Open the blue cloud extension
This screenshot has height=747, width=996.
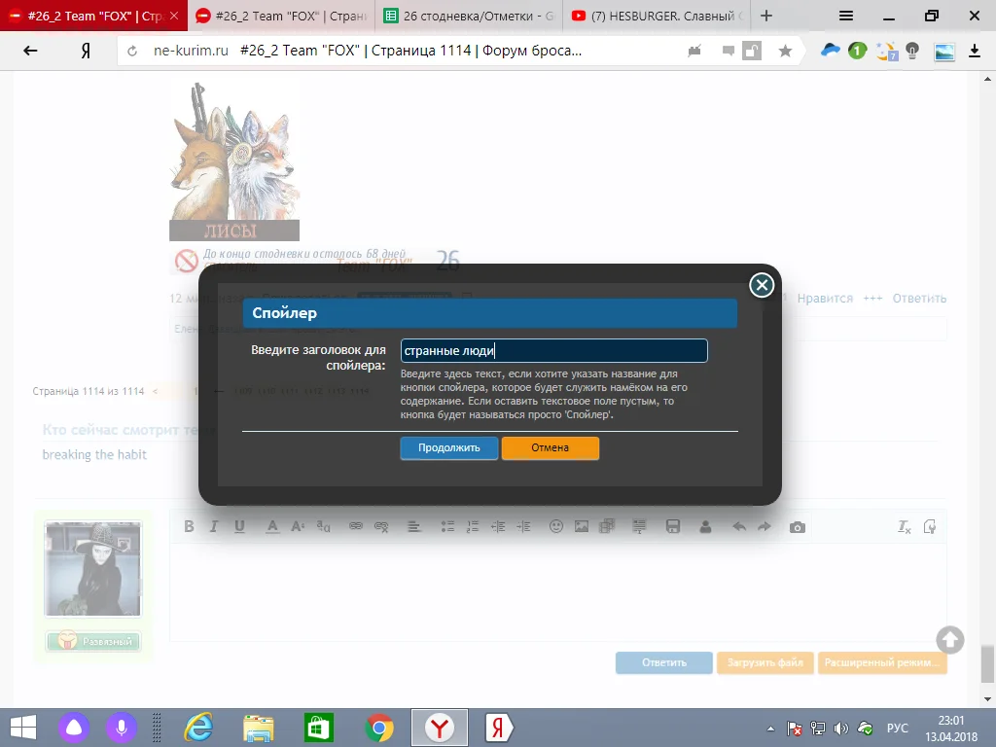coord(831,51)
